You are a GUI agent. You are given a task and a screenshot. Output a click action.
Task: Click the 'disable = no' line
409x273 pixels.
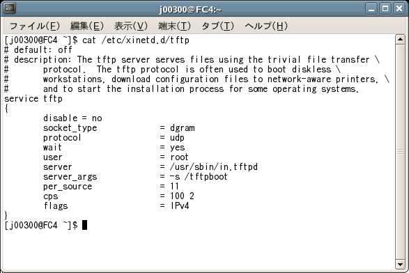point(72,118)
